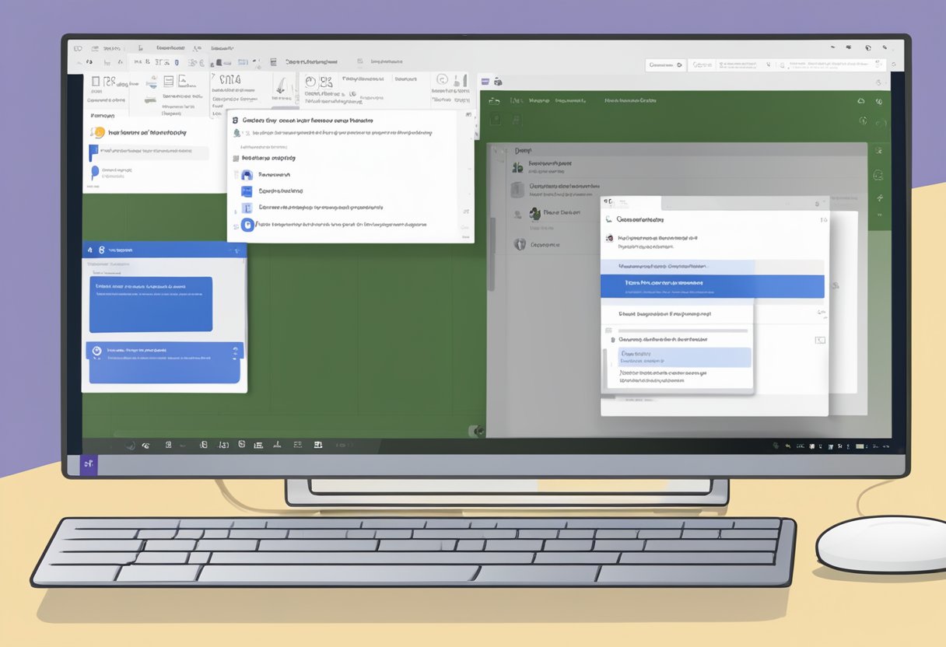Click the cloud icon in the green header bar

click(861, 101)
